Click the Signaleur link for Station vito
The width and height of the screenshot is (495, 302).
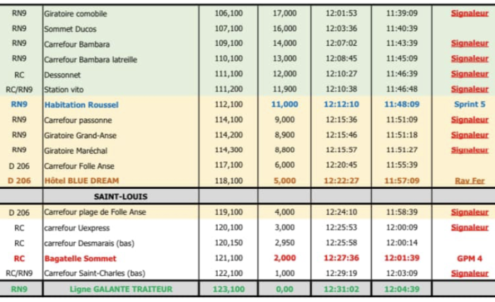click(x=470, y=89)
